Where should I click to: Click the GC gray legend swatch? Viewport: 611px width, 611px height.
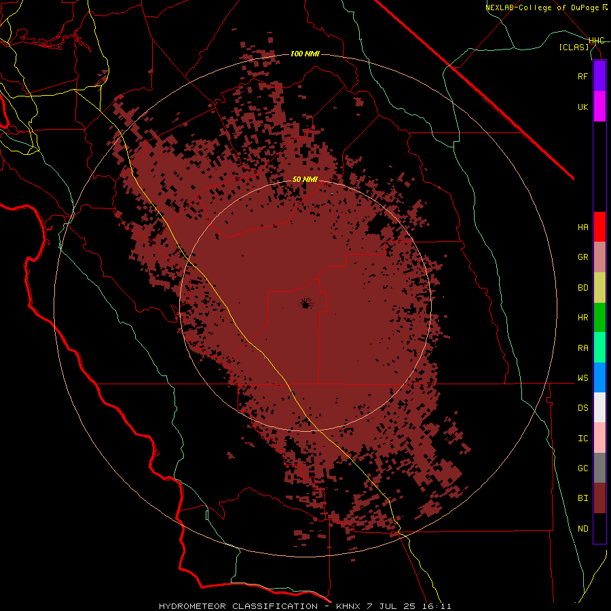pyautogui.click(x=599, y=468)
